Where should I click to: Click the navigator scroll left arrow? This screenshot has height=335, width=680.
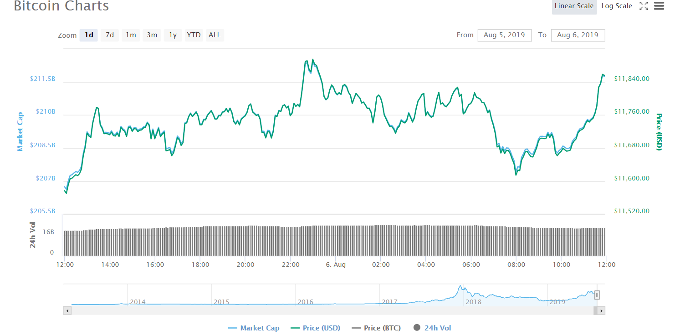(67, 311)
